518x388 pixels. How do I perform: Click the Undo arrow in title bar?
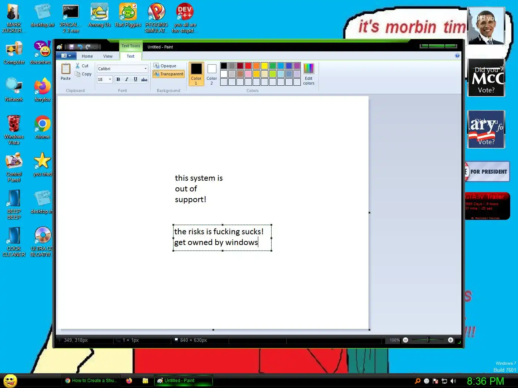pos(80,47)
